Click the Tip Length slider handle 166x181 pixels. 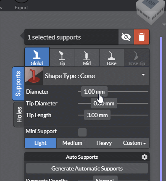[97, 115]
